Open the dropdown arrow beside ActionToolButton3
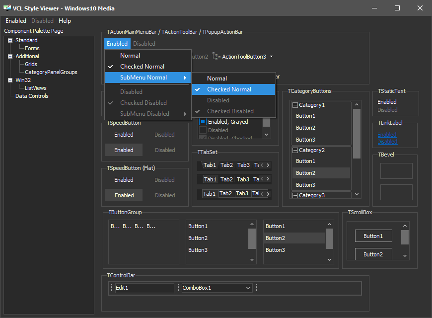 pyautogui.click(x=272, y=57)
